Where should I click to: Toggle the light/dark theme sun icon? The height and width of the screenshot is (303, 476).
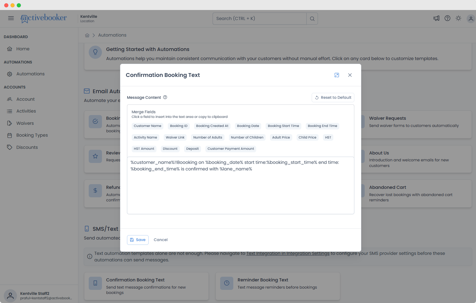pos(458,18)
